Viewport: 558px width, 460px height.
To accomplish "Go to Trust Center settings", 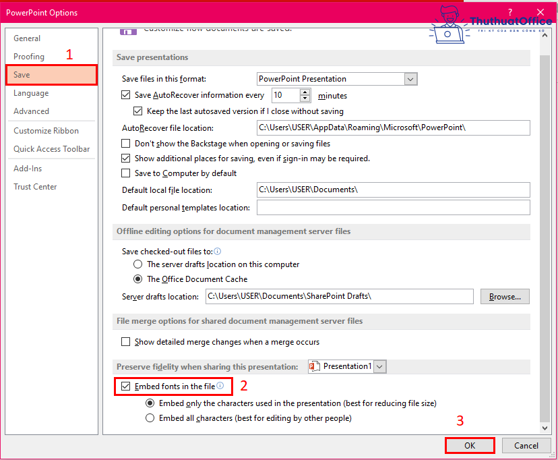I will tap(35, 187).
